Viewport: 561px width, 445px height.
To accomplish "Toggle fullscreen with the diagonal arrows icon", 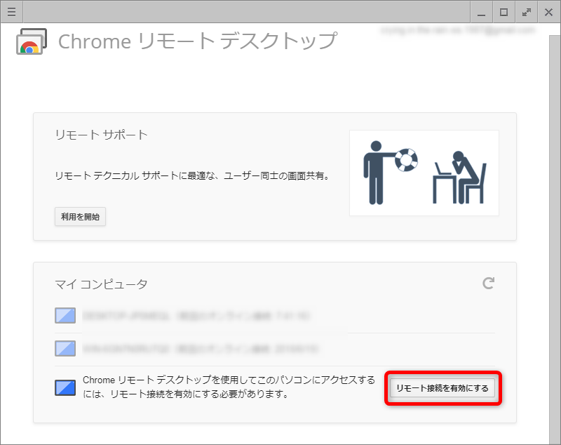I will coord(527,12).
